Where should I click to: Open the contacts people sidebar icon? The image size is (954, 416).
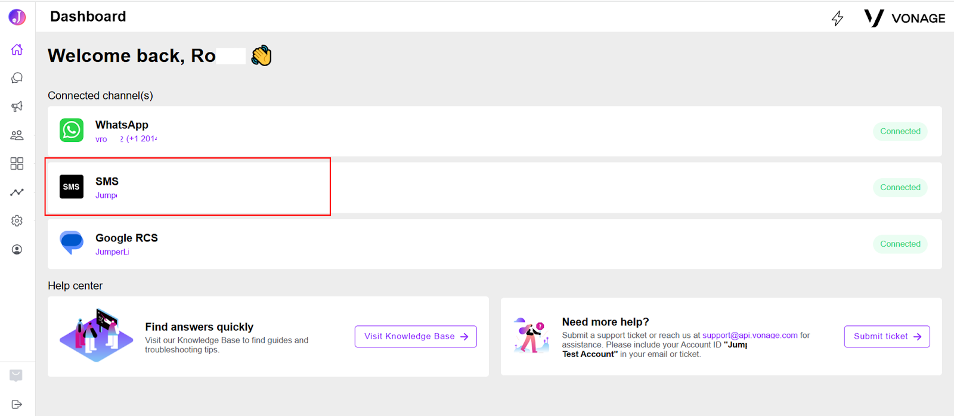17,135
